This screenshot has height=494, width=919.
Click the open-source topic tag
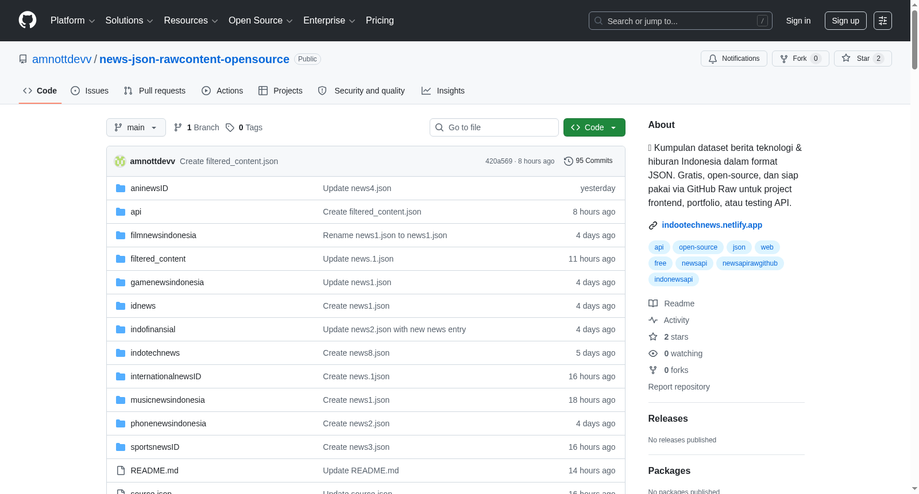pyautogui.click(x=698, y=247)
